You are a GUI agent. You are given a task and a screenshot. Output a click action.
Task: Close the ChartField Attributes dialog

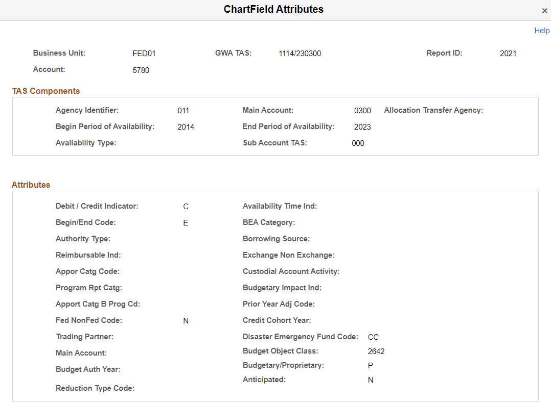click(544, 11)
